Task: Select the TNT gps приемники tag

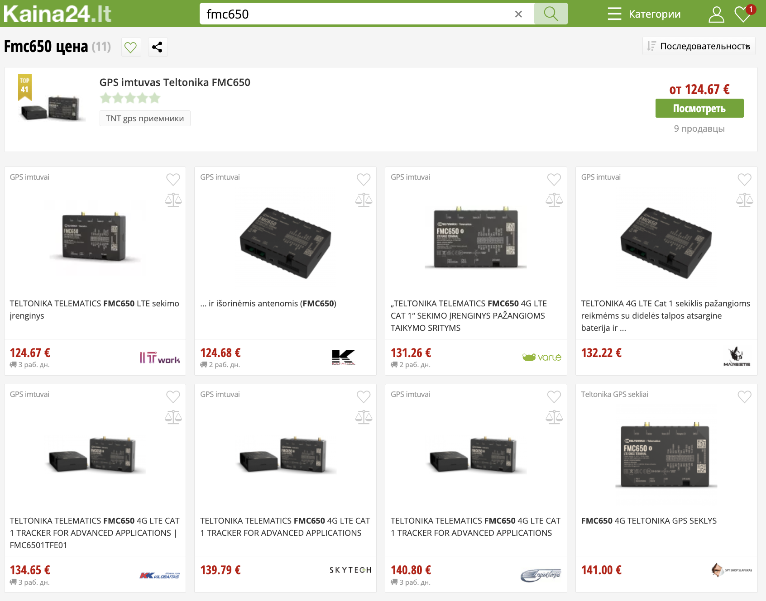Action: pyautogui.click(x=145, y=118)
